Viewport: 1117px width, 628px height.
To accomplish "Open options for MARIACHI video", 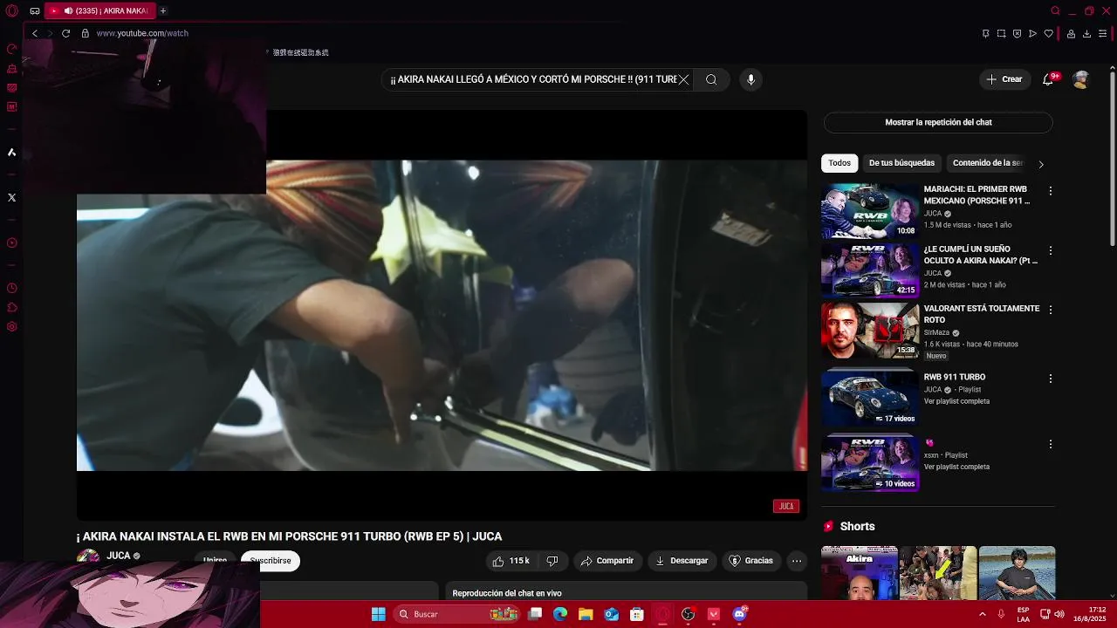I will tap(1051, 191).
